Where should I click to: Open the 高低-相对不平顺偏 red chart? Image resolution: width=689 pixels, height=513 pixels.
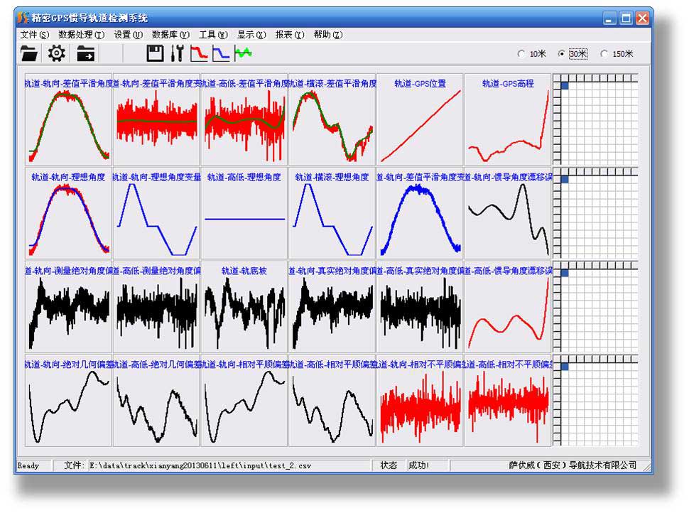tap(508, 401)
